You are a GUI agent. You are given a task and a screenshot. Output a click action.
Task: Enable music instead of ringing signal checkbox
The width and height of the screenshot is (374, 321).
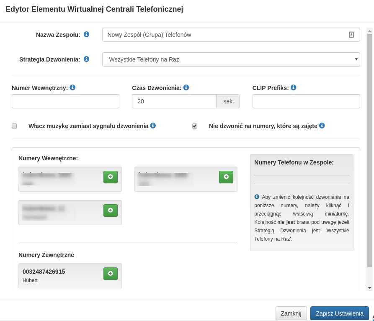14,126
